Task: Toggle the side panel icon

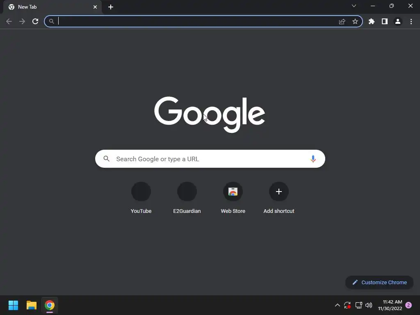Action: click(x=385, y=21)
